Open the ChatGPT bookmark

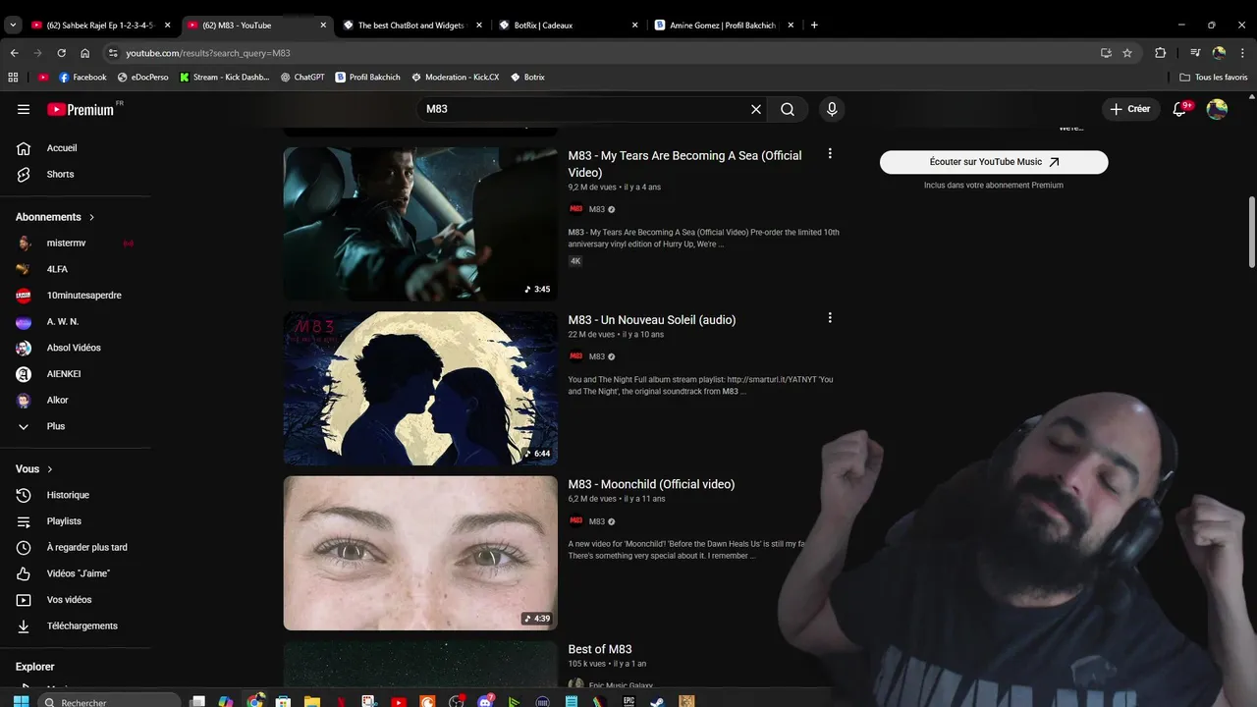tap(302, 77)
